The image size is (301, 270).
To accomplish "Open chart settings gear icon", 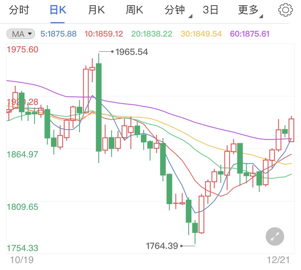I will tap(285, 10).
